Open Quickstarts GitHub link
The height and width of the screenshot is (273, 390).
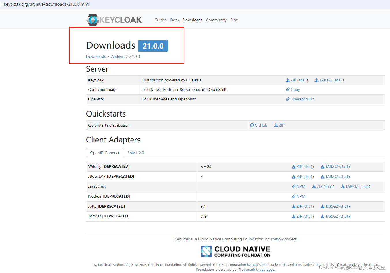coord(259,125)
